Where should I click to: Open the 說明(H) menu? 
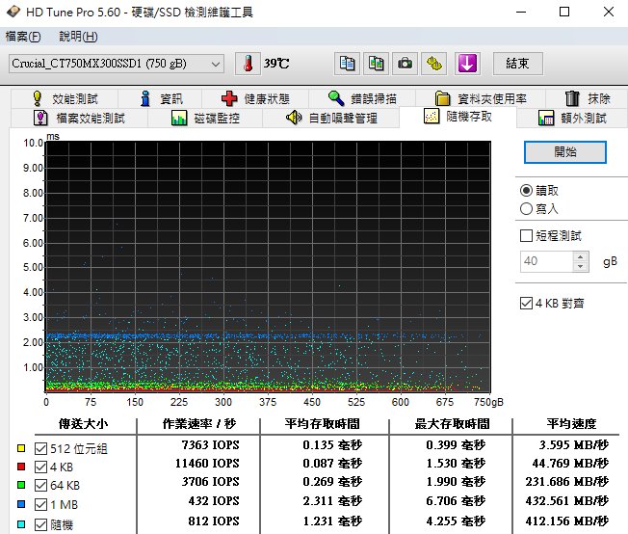coord(78,37)
